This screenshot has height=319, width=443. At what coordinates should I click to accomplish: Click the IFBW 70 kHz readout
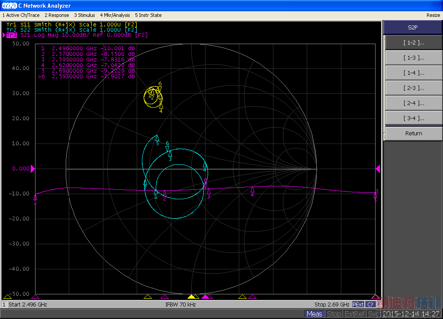click(180, 305)
